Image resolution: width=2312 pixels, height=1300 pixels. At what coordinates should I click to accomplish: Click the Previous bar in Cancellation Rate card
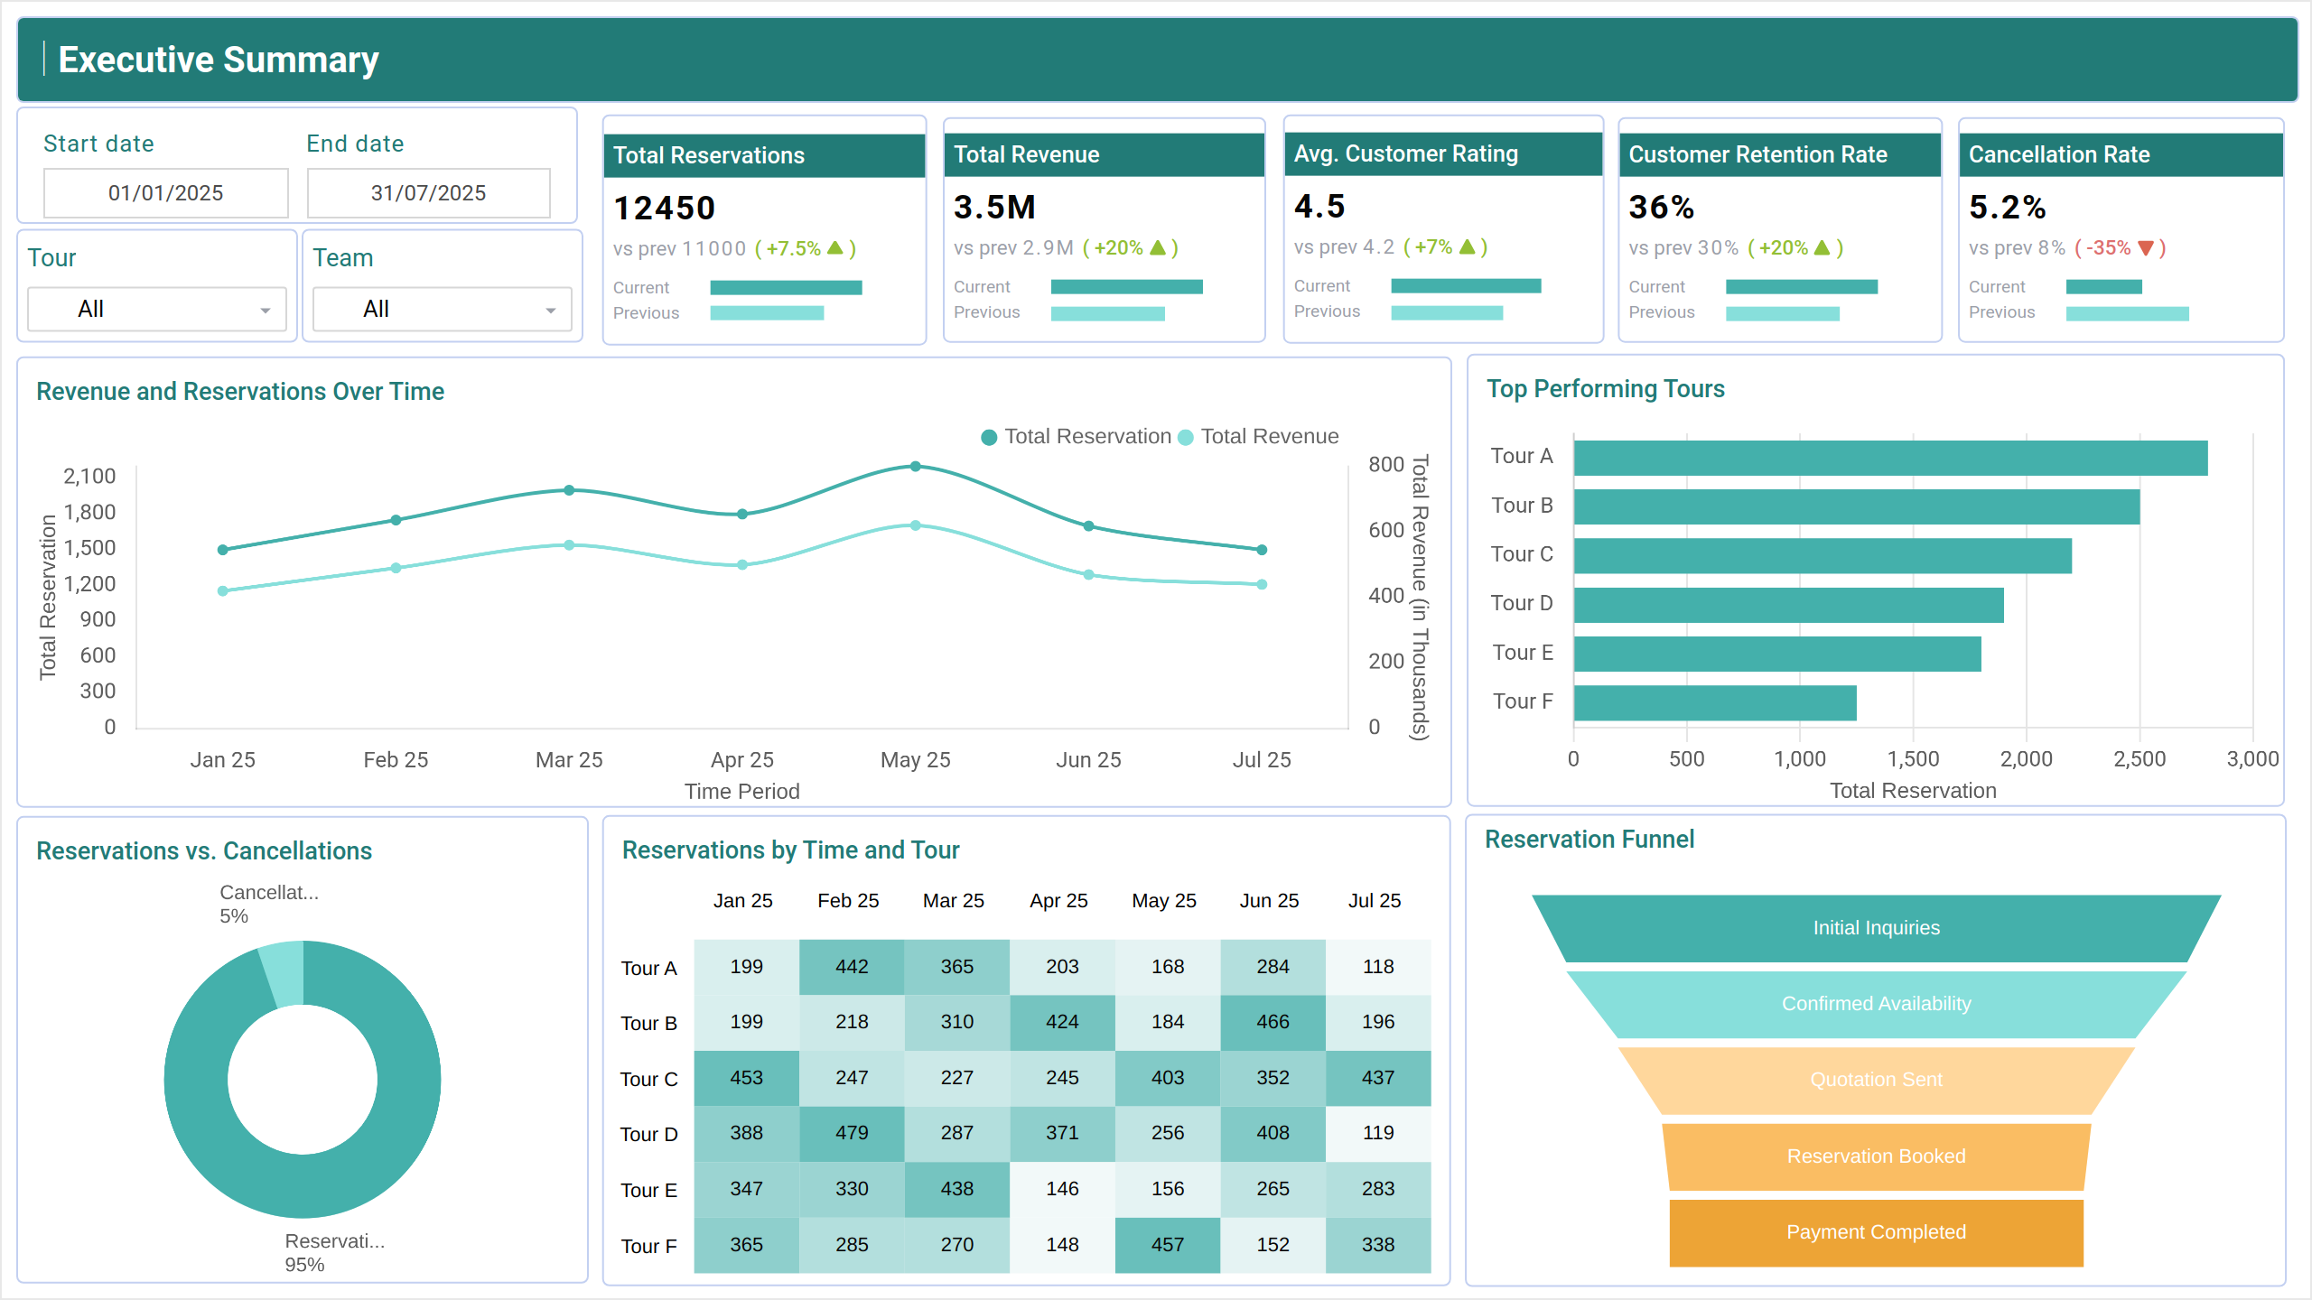coord(2127,312)
